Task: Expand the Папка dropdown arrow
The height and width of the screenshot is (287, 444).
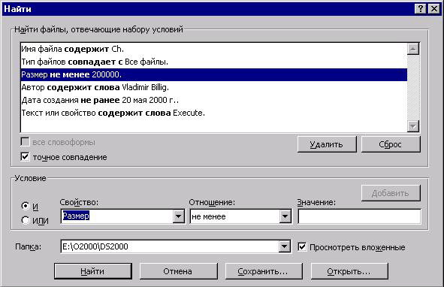Action: (x=284, y=246)
